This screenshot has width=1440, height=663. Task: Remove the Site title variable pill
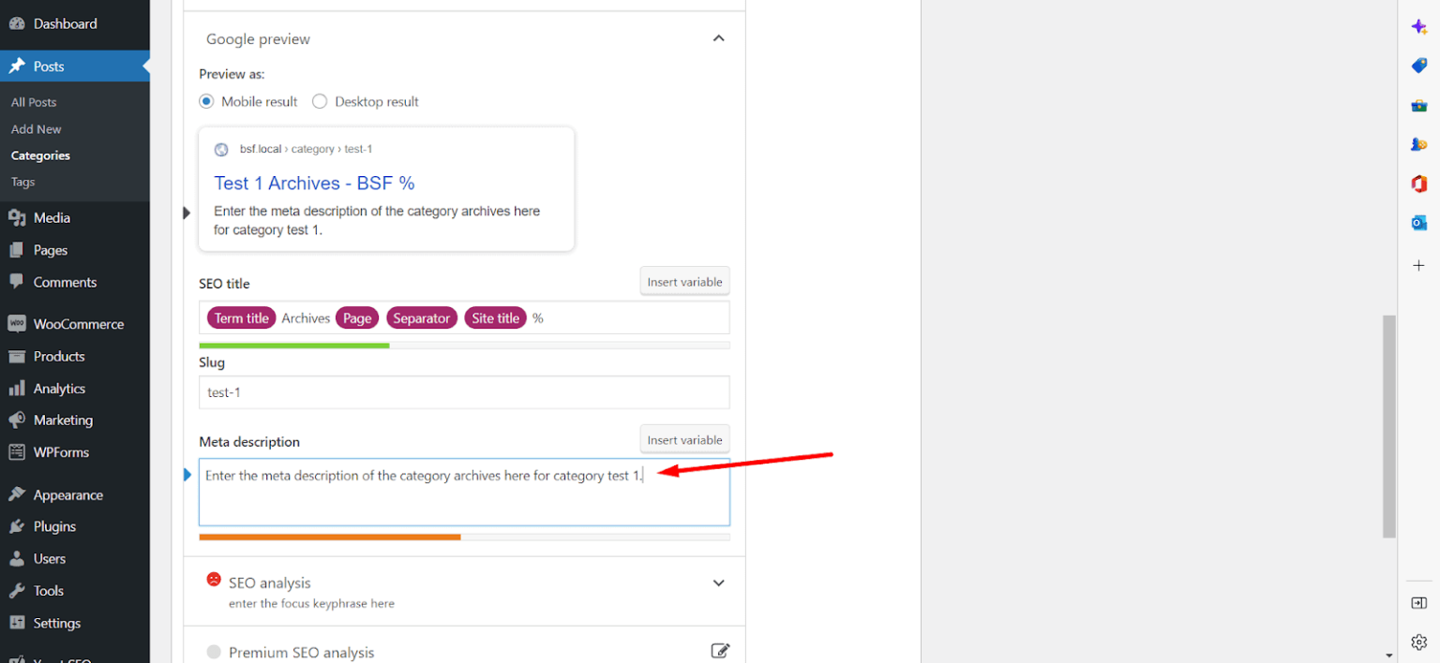coord(495,317)
